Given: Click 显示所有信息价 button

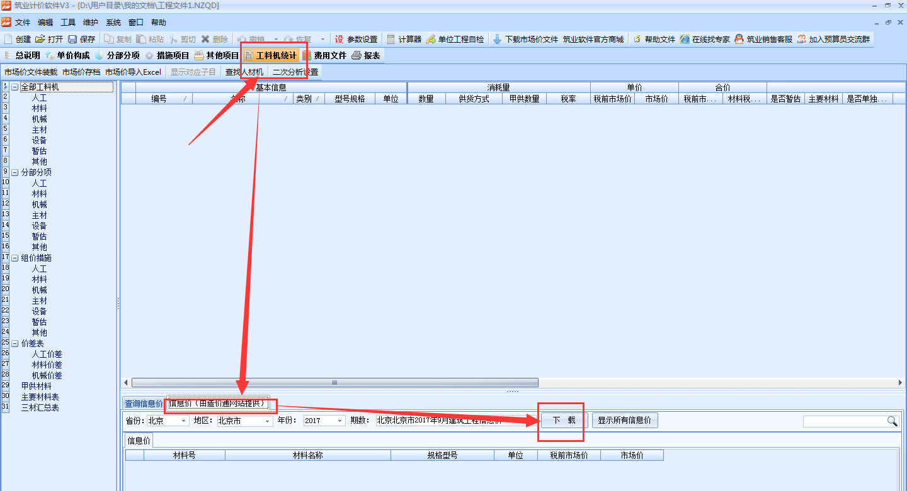Looking at the screenshot, I should click(x=625, y=421).
